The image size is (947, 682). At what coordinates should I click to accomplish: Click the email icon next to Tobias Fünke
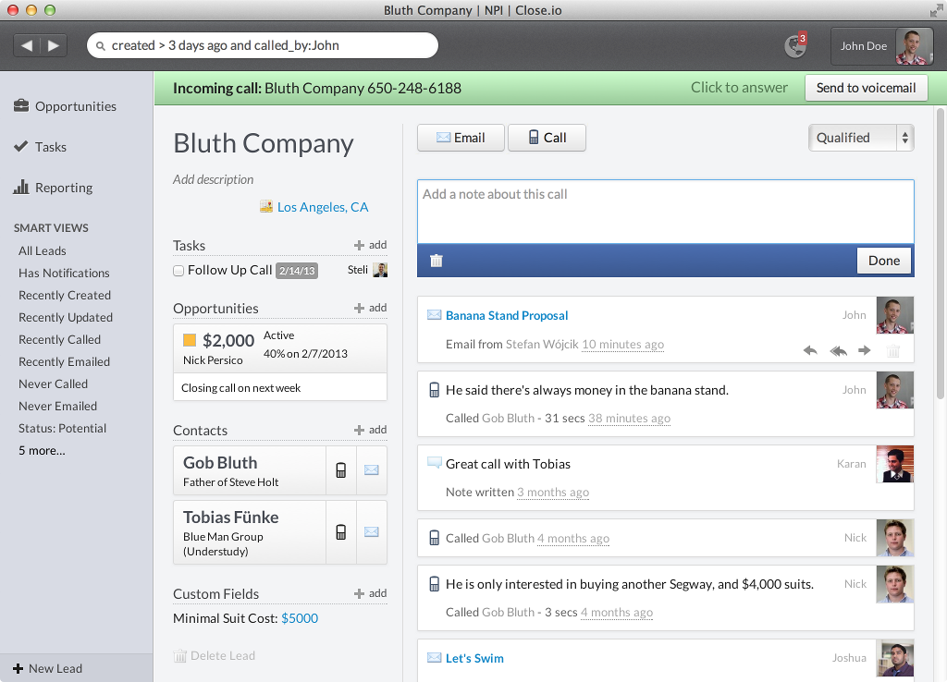point(372,531)
